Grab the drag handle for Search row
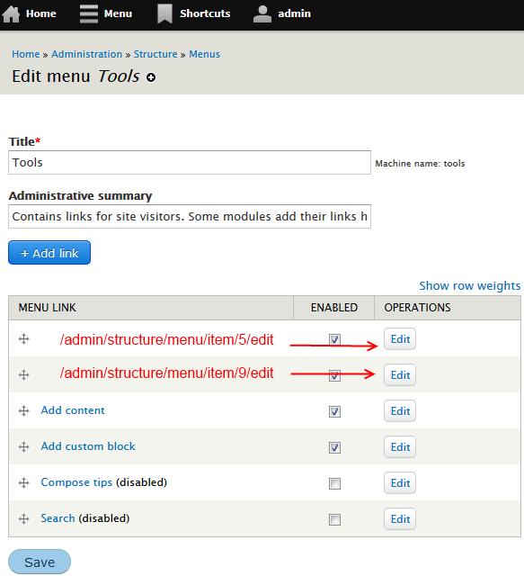Image resolution: width=524 pixels, height=576 pixels. [x=24, y=518]
